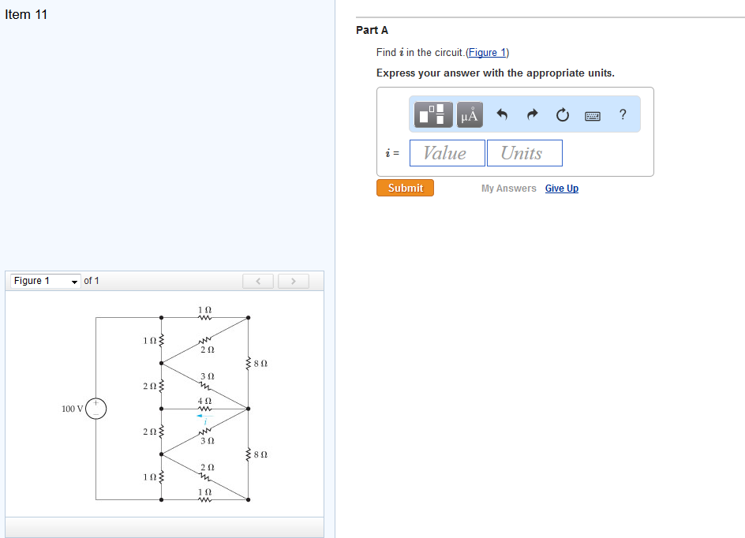Click the reset answer icon
745x538 pixels.
tap(562, 114)
